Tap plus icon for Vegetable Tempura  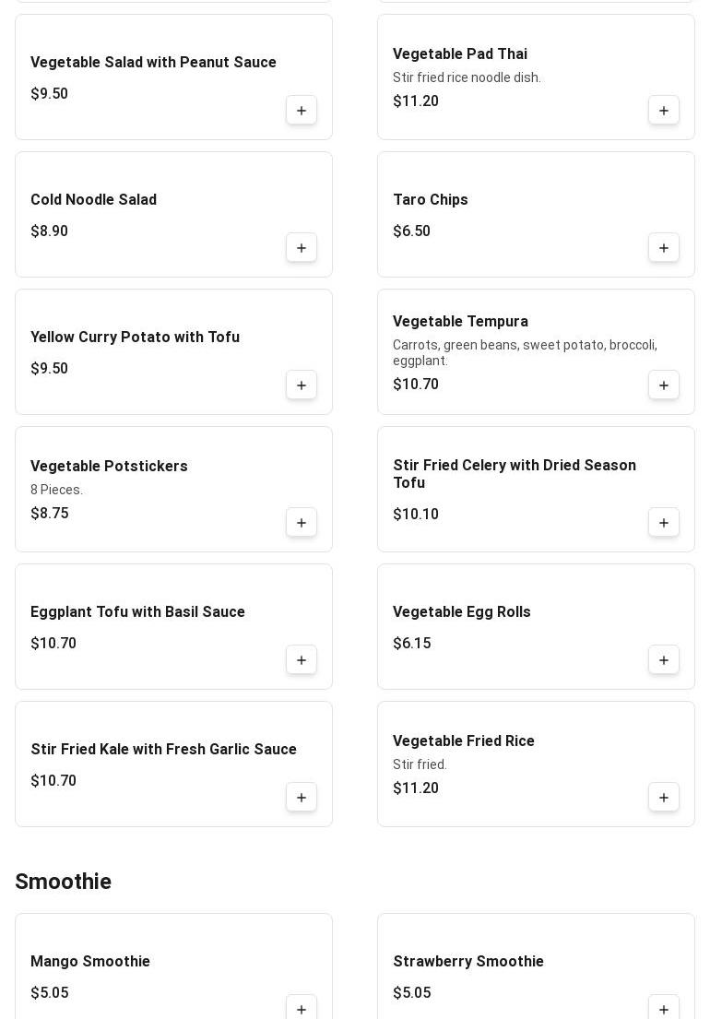[664, 385]
